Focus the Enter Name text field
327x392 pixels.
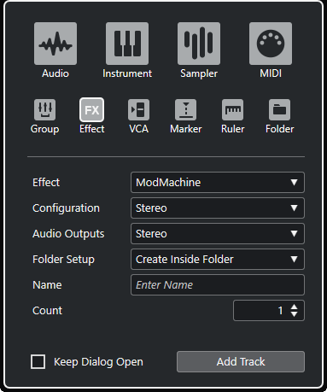218,285
